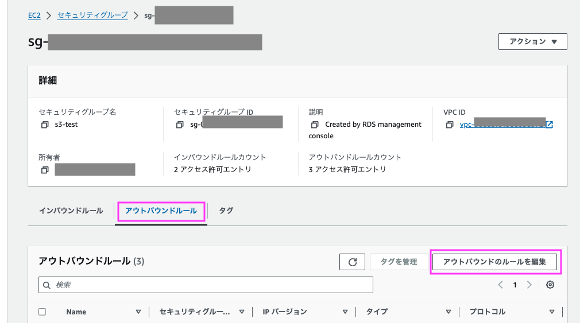Viewport: 580px width, 323px height.
Task: Refresh the outbound rules list
Action: point(352,262)
